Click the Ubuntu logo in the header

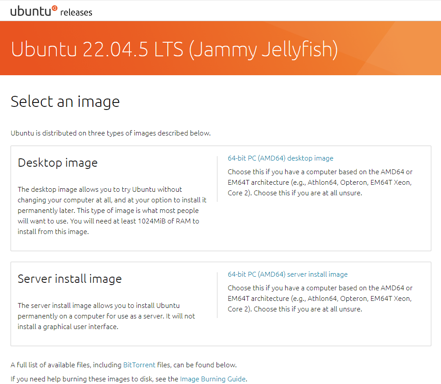pyautogui.click(x=34, y=11)
